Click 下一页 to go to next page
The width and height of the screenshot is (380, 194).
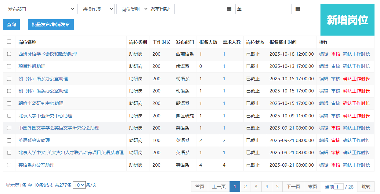[x=293, y=187]
